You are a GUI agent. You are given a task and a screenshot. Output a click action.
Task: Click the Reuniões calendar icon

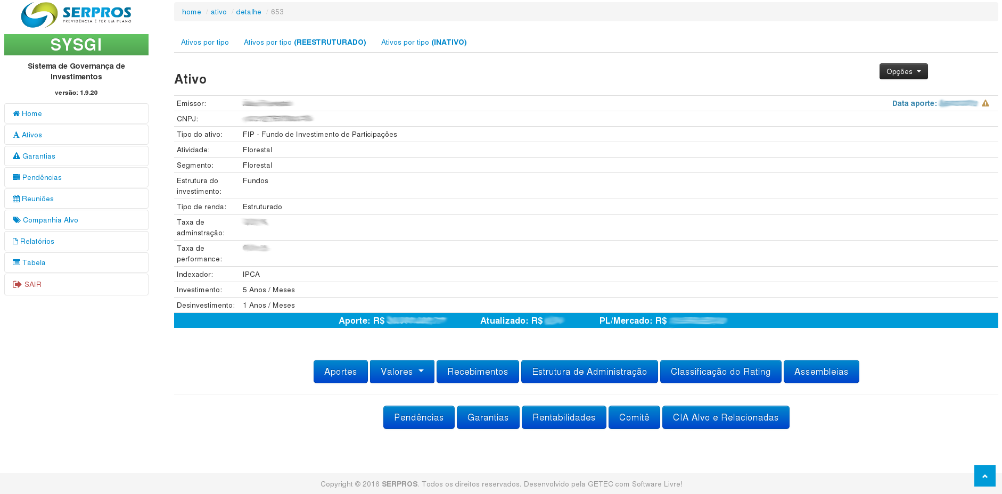tap(16, 199)
